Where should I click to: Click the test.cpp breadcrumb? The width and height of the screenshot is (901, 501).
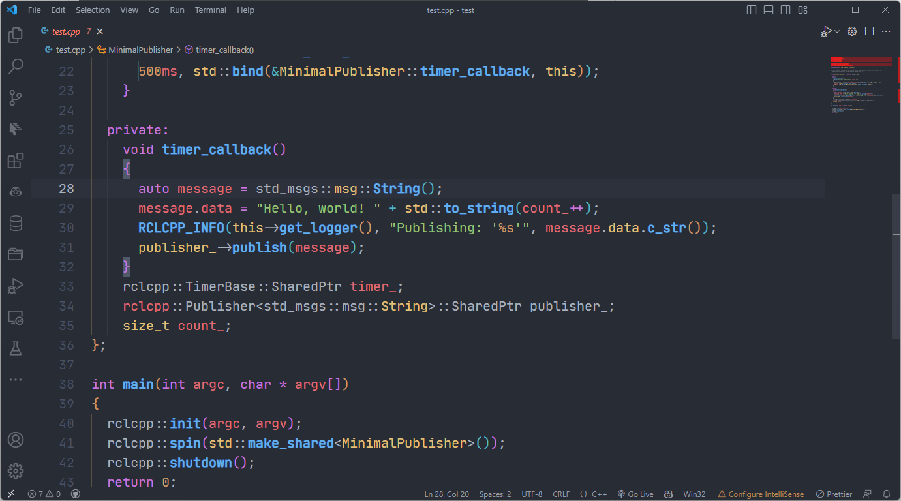(65, 50)
